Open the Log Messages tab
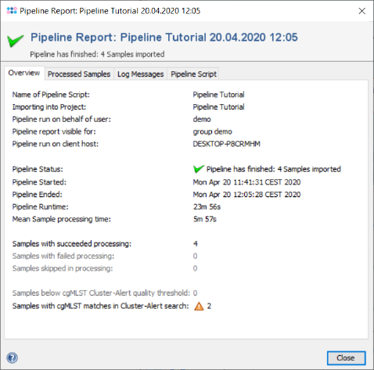Image resolution: width=374 pixels, height=370 pixels. pos(140,74)
